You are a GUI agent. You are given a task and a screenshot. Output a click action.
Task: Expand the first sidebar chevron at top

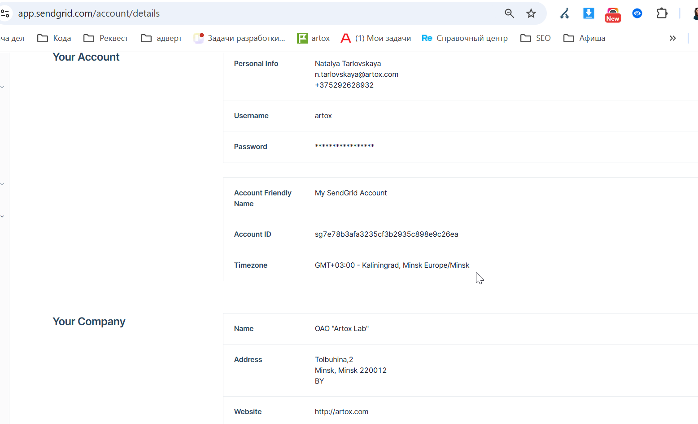[2, 87]
